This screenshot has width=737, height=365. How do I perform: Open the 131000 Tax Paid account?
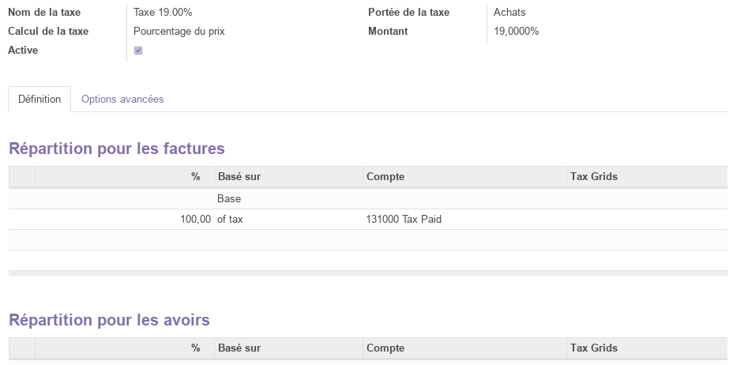click(404, 219)
